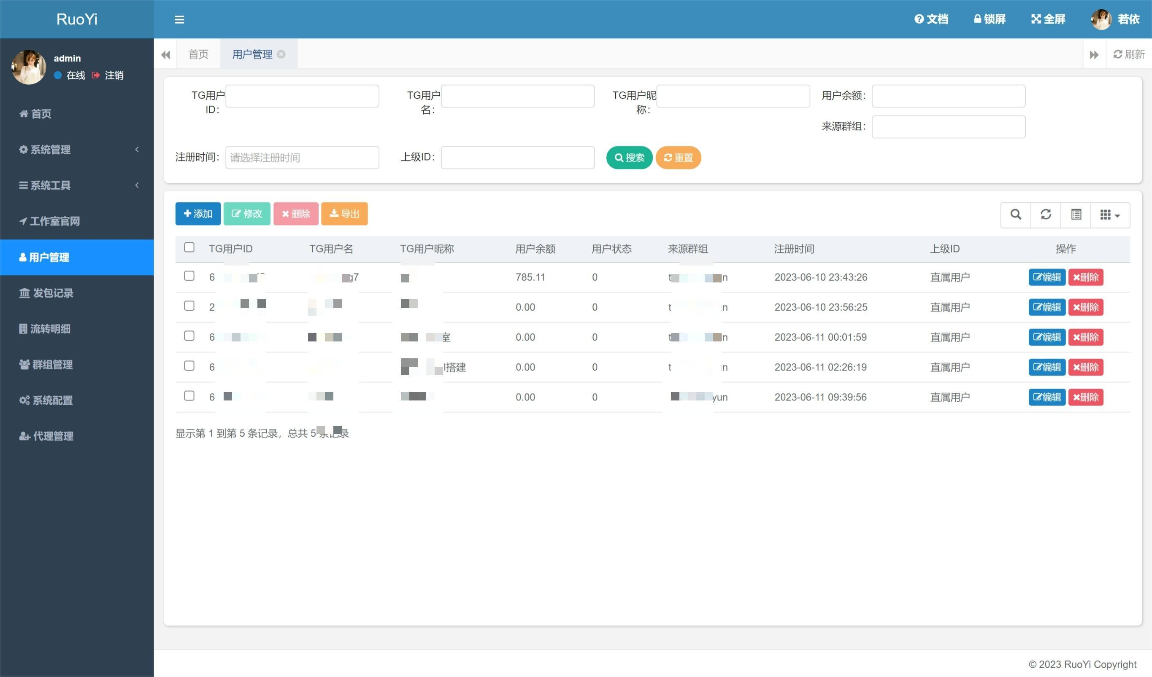Viewport: 1152px width, 677px height.
Task: Check the row checkbox with balance 785.11
Action: 189,276
